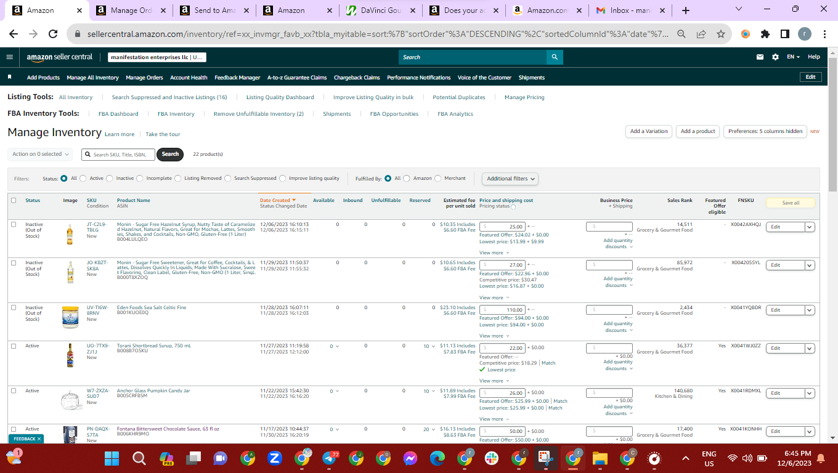
Task: Click the SKU search input field
Action: [118, 155]
